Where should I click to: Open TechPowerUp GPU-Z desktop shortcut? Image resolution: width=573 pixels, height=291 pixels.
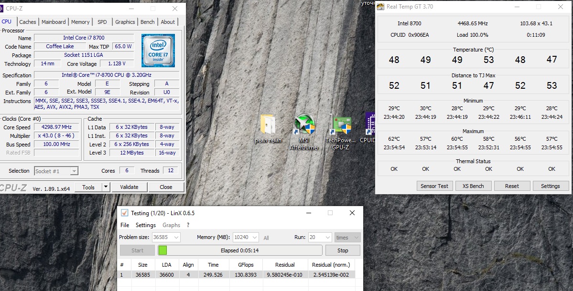(340, 131)
